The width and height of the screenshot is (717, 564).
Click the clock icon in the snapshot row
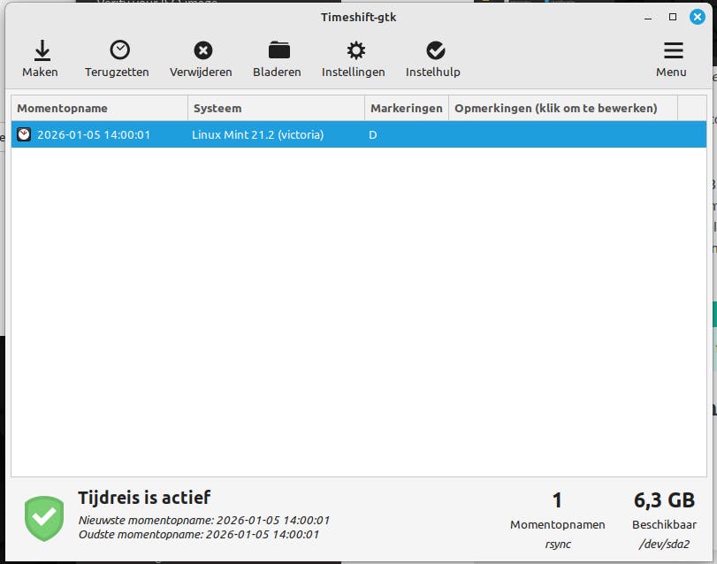pos(24,134)
